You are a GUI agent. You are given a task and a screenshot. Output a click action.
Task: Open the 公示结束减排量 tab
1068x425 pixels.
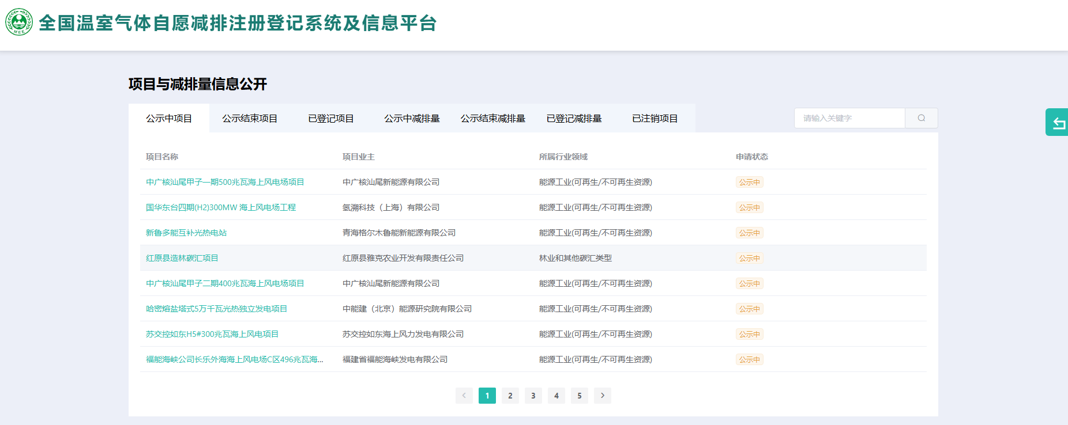click(x=493, y=118)
